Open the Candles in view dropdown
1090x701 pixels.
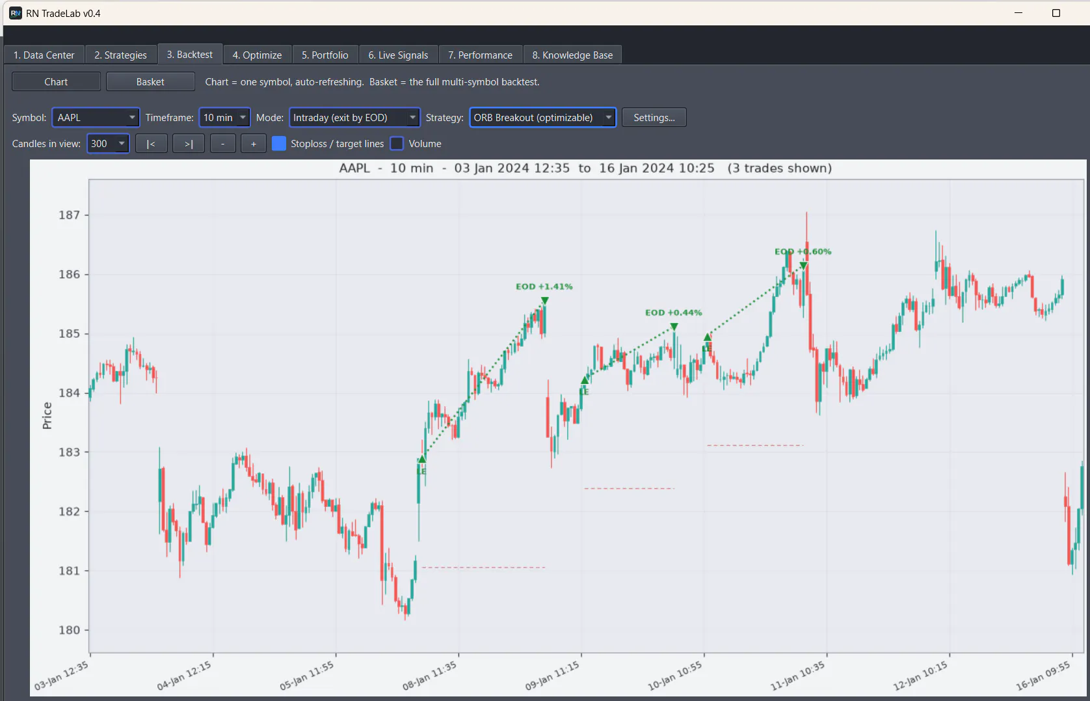pos(108,144)
